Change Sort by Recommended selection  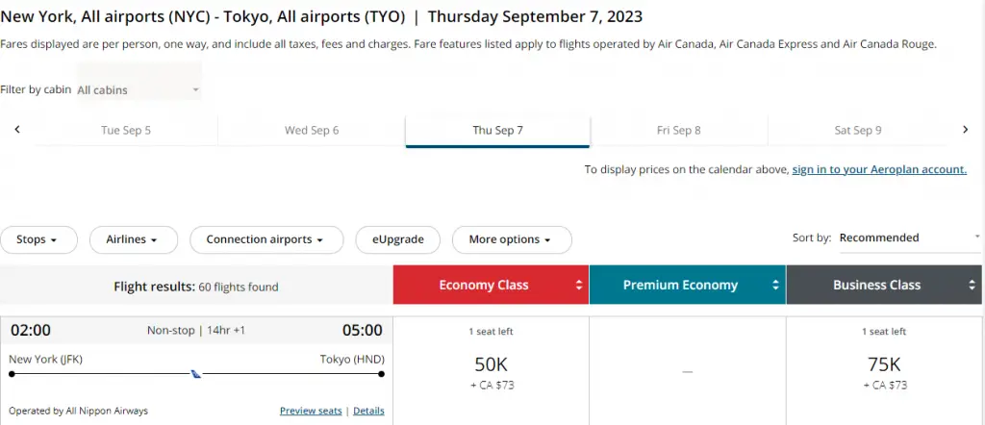pyautogui.click(x=910, y=237)
